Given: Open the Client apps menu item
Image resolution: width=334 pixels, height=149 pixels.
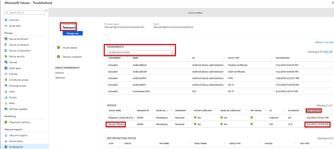Looking at the screenshot, I should (x=15, y=68).
